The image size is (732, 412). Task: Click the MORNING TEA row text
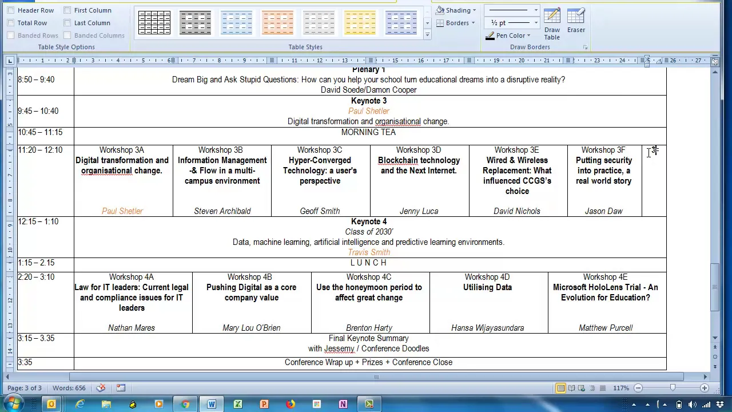(x=368, y=132)
